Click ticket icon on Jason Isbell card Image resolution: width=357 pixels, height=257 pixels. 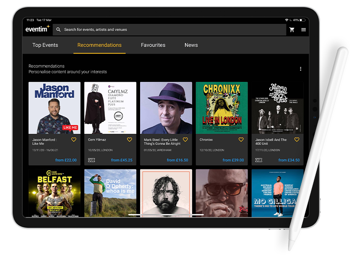click(259, 160)
